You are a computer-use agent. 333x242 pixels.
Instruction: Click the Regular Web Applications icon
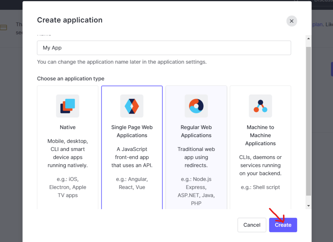pyautogui.click(x=196, y=106)
